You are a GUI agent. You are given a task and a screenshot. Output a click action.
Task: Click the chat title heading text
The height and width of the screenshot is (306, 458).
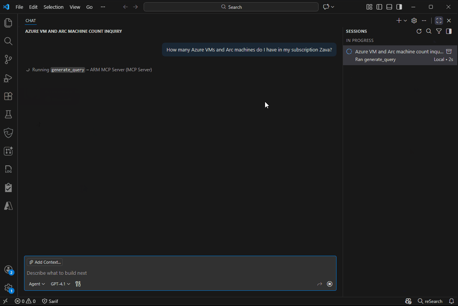74,31
